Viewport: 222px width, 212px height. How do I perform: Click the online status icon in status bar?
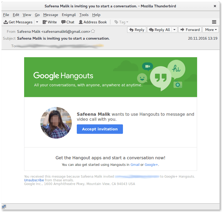[4, 207]
